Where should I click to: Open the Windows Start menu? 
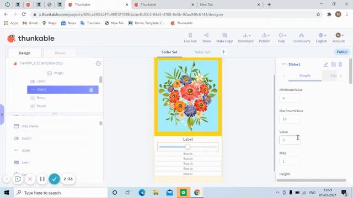(7, 193)
